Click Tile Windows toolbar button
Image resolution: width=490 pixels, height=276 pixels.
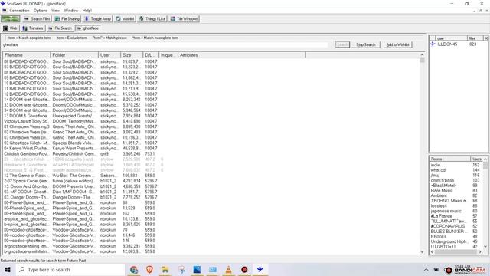click(x=184, y=18)
